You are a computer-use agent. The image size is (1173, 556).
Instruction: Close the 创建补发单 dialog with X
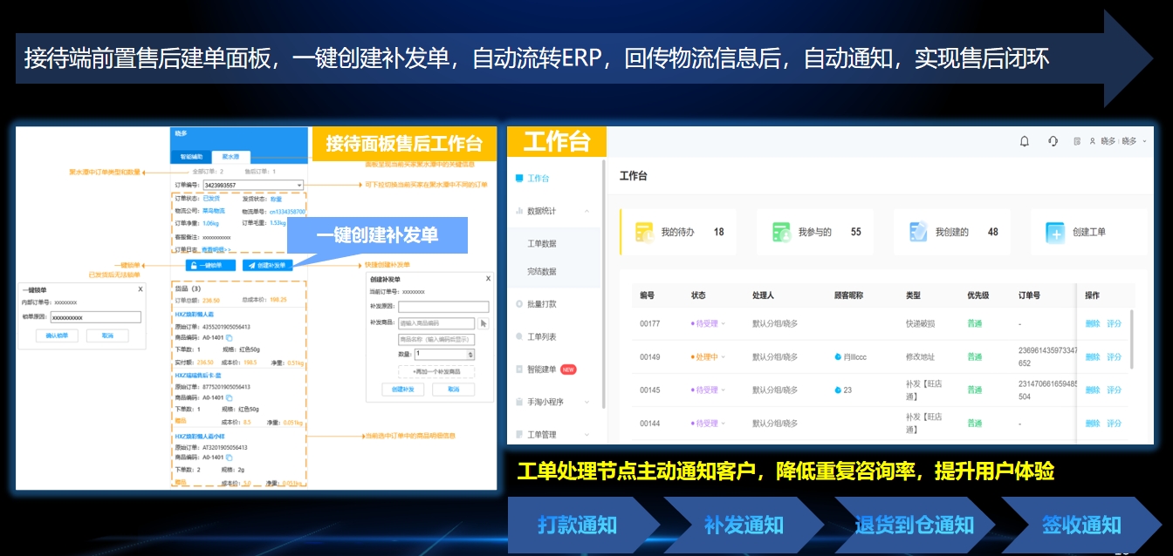(x=488, y=279)
